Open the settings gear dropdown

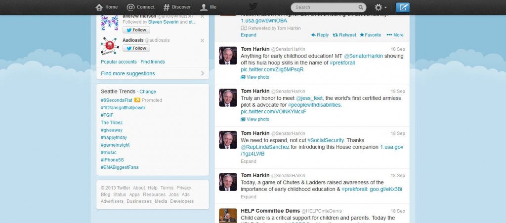coord(380,7)
